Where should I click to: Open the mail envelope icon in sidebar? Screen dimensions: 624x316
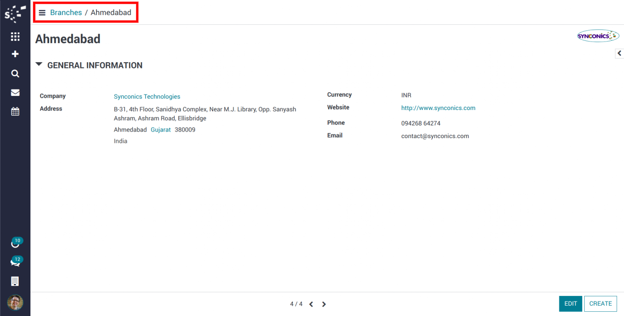(x=15, y=93)
